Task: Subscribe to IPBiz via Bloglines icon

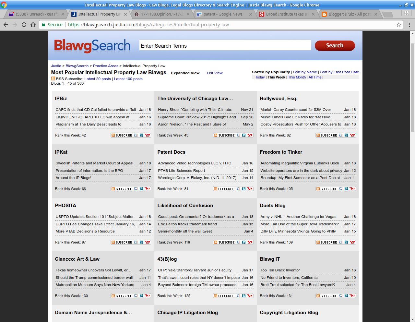Action: 141,135
